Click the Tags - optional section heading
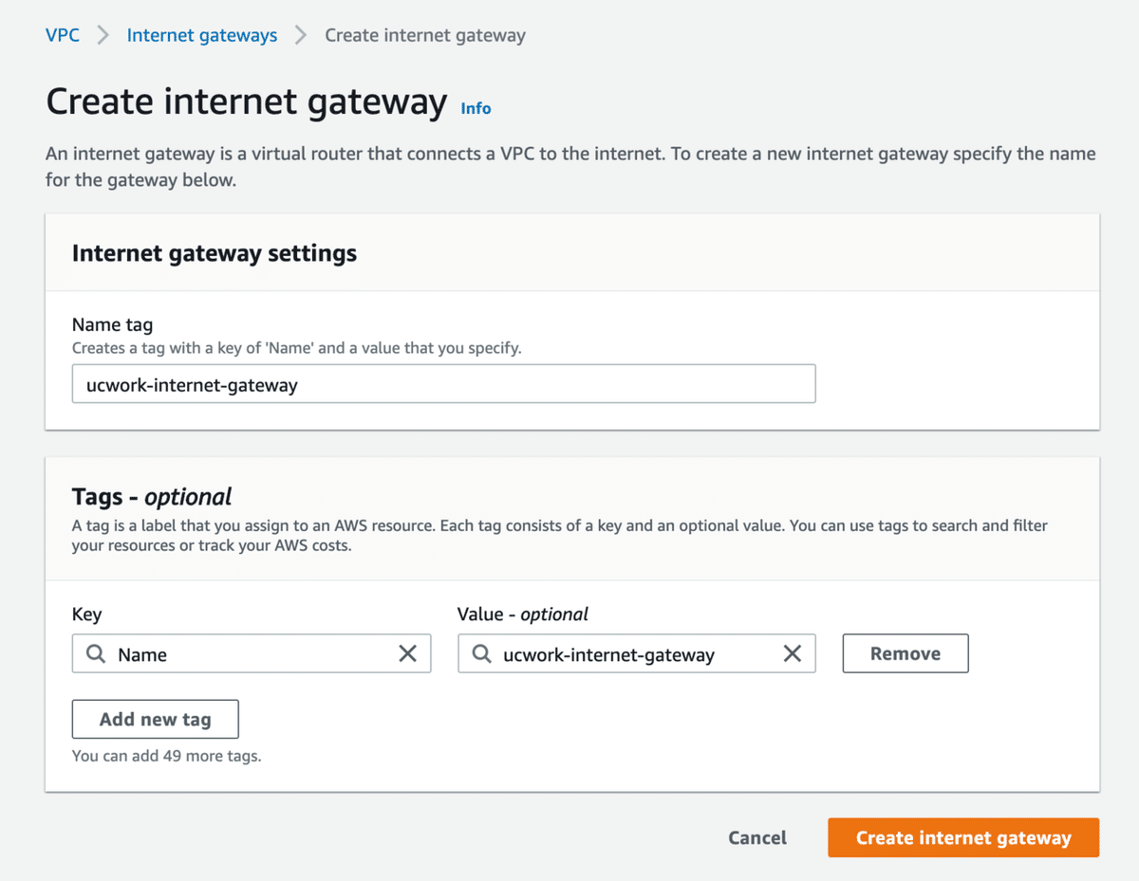The image size is (1139, 881). click(152, 497)
